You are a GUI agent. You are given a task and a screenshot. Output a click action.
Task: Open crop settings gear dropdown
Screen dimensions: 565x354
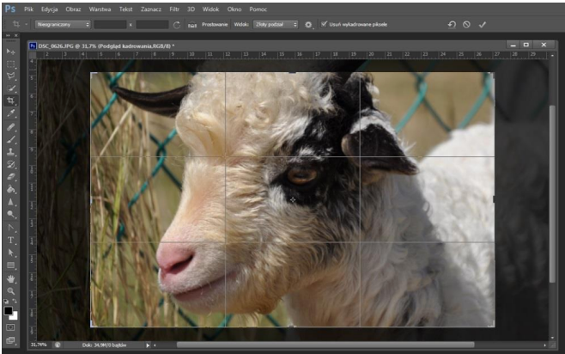(x=308, y=25)
